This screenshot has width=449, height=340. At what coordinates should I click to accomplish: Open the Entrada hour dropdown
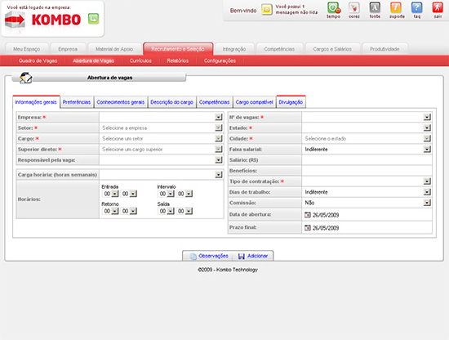tap(115, 194)
